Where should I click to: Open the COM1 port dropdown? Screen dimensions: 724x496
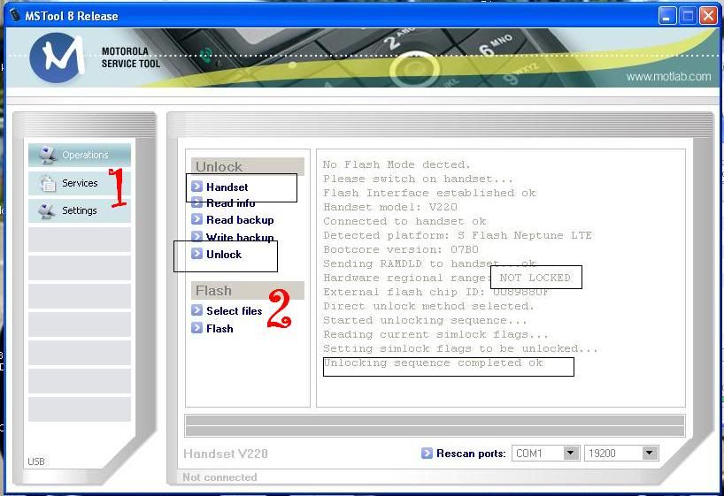coord(570,454)
